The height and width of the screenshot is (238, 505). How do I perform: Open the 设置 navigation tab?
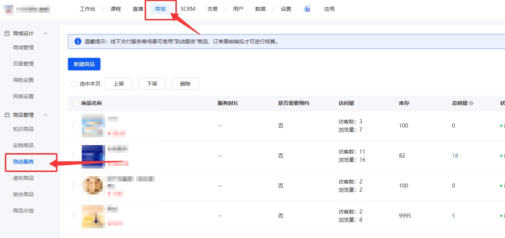pyautogui.click(x=286, y=9)
